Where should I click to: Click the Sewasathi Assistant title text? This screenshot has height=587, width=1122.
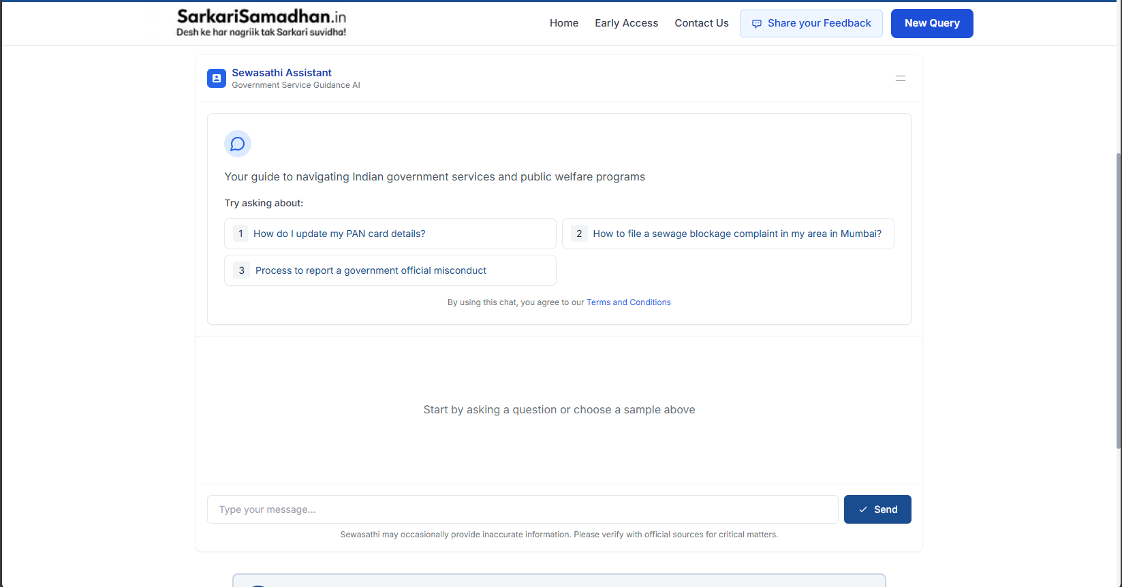[282, 73]
